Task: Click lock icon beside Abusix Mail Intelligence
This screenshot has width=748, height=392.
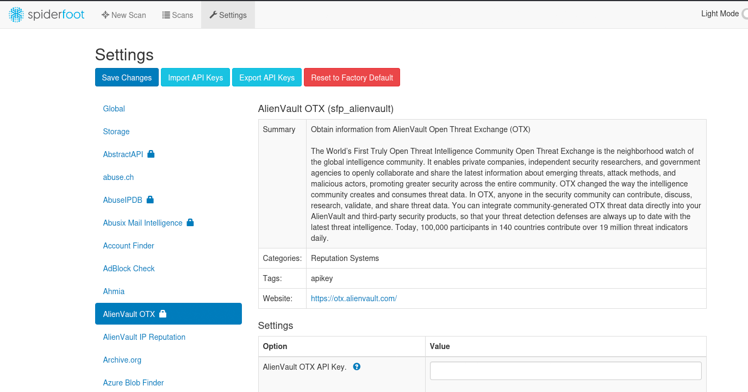Action: click(x=190, y=222)
